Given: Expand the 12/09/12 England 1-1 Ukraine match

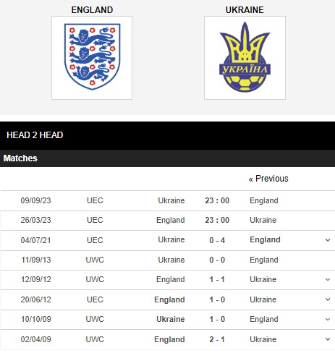Looking at the screenshot, I should pyautogui.click(x=328, y=279).
